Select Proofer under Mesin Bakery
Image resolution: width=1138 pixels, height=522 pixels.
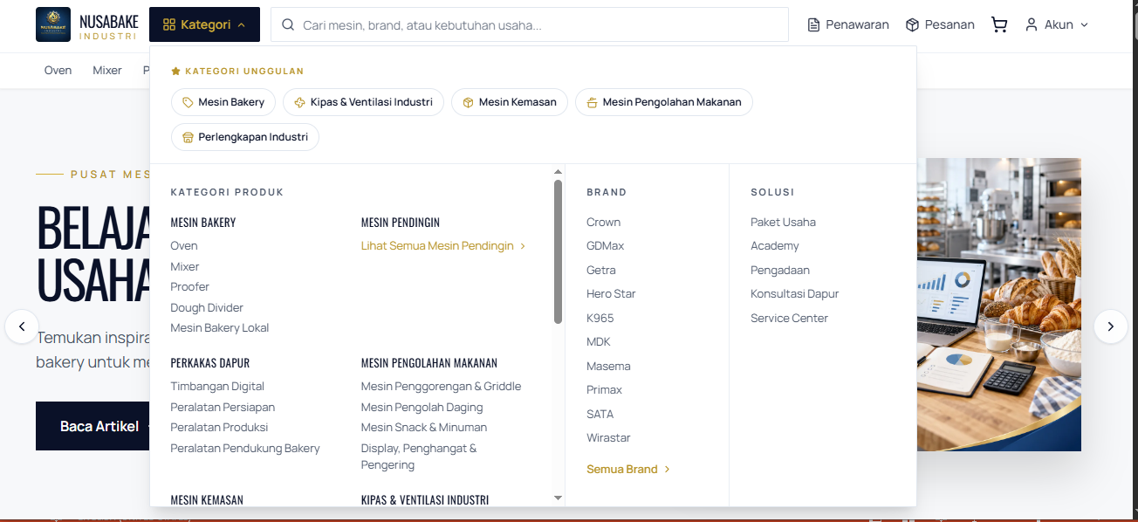click(x=190, y=286)
